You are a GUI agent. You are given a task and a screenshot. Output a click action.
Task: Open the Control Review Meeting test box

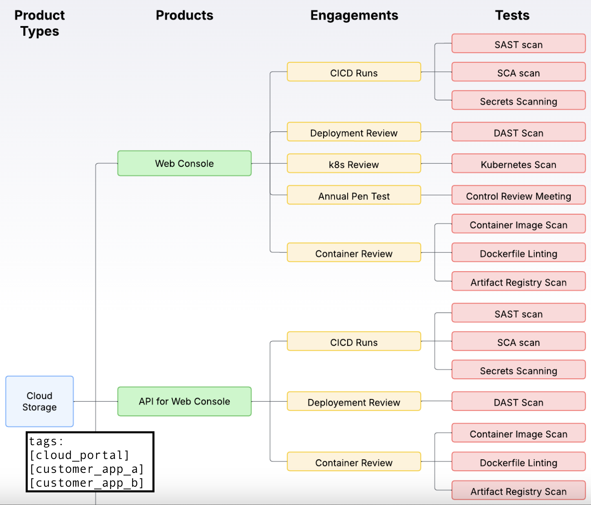518,195
